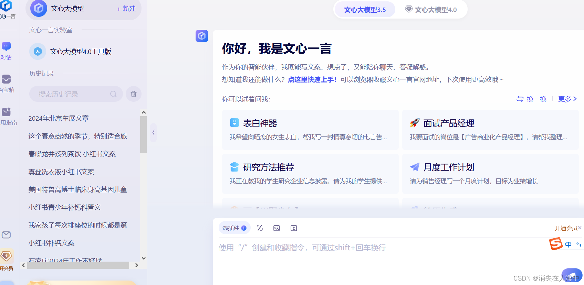Viewport: 584px width, 285px height.
Task: Open history 真丝洗衣液小红书文案
Action: [x=61, y=172]
